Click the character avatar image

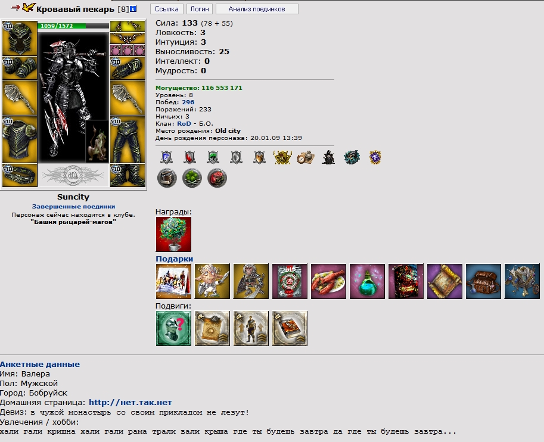tap(73, 97)
